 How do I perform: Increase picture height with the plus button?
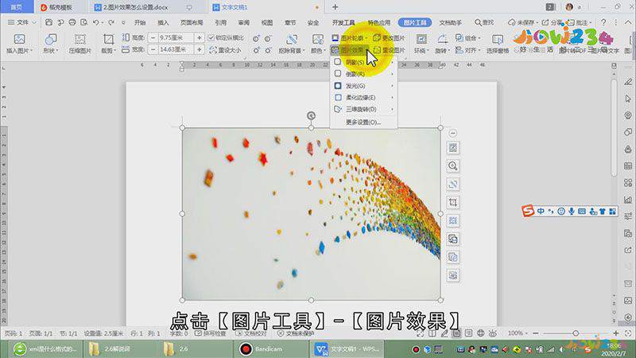tap(200, 37)
